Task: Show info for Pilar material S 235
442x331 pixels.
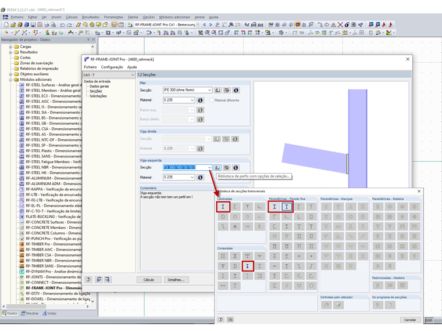Action: coord(200,100)
